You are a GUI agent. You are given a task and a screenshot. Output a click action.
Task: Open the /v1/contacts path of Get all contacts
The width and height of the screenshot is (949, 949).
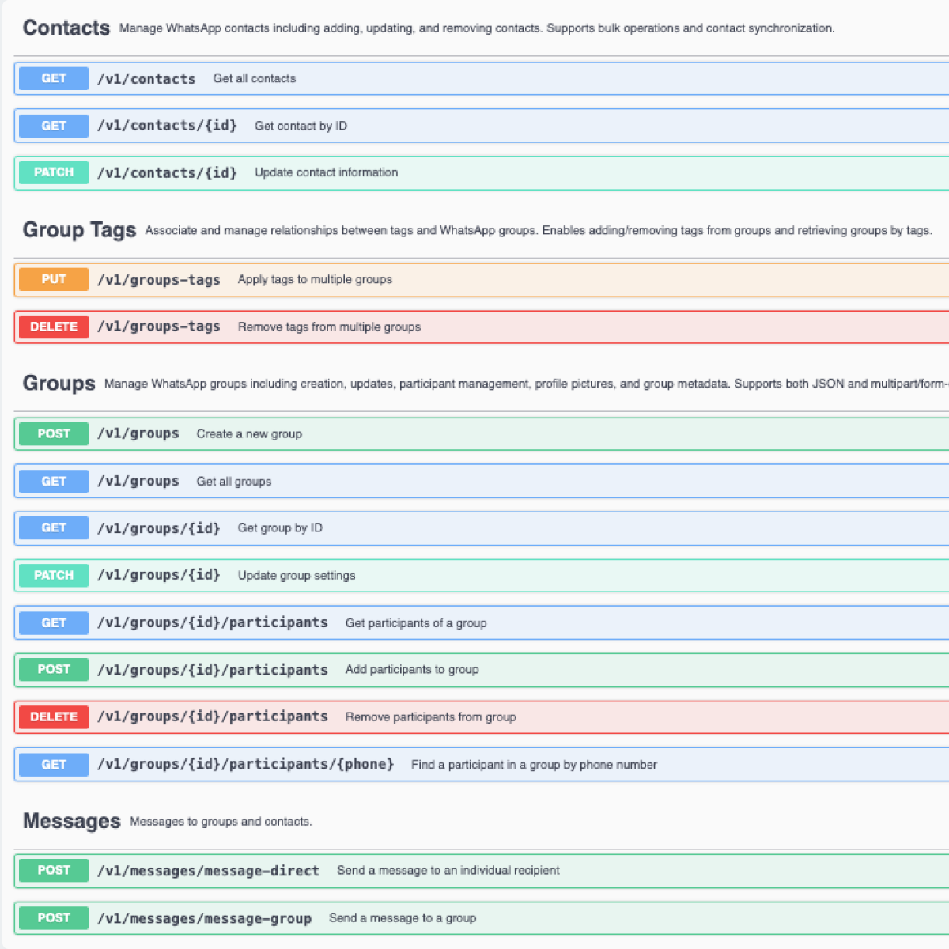coord(146,79)
